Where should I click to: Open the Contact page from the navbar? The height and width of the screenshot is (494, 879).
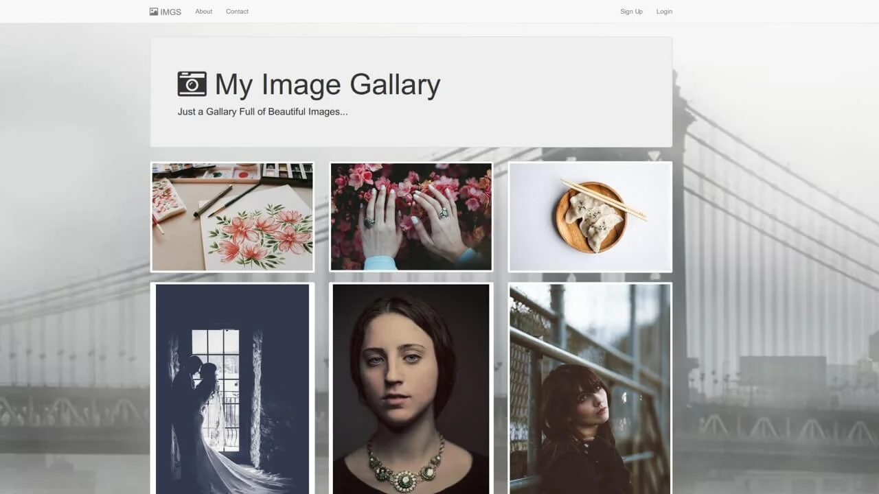237,11
